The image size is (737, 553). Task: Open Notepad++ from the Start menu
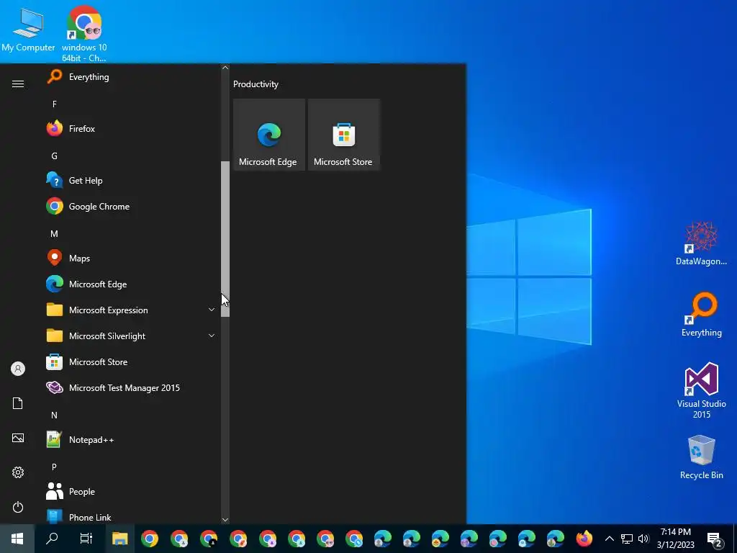point(130,440)
